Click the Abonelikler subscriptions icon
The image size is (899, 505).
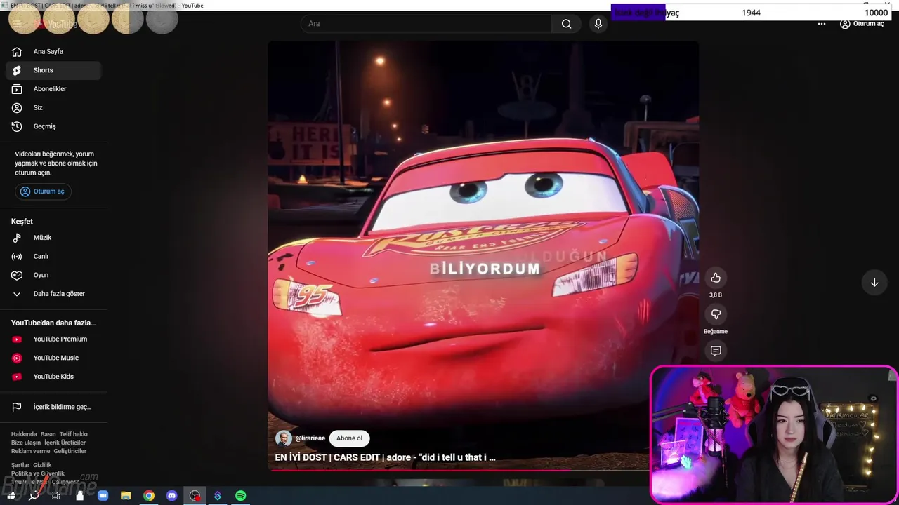click(17, 89)
